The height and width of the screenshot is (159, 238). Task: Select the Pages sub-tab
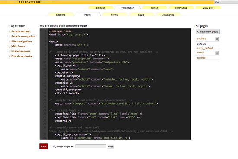point(87,15)
